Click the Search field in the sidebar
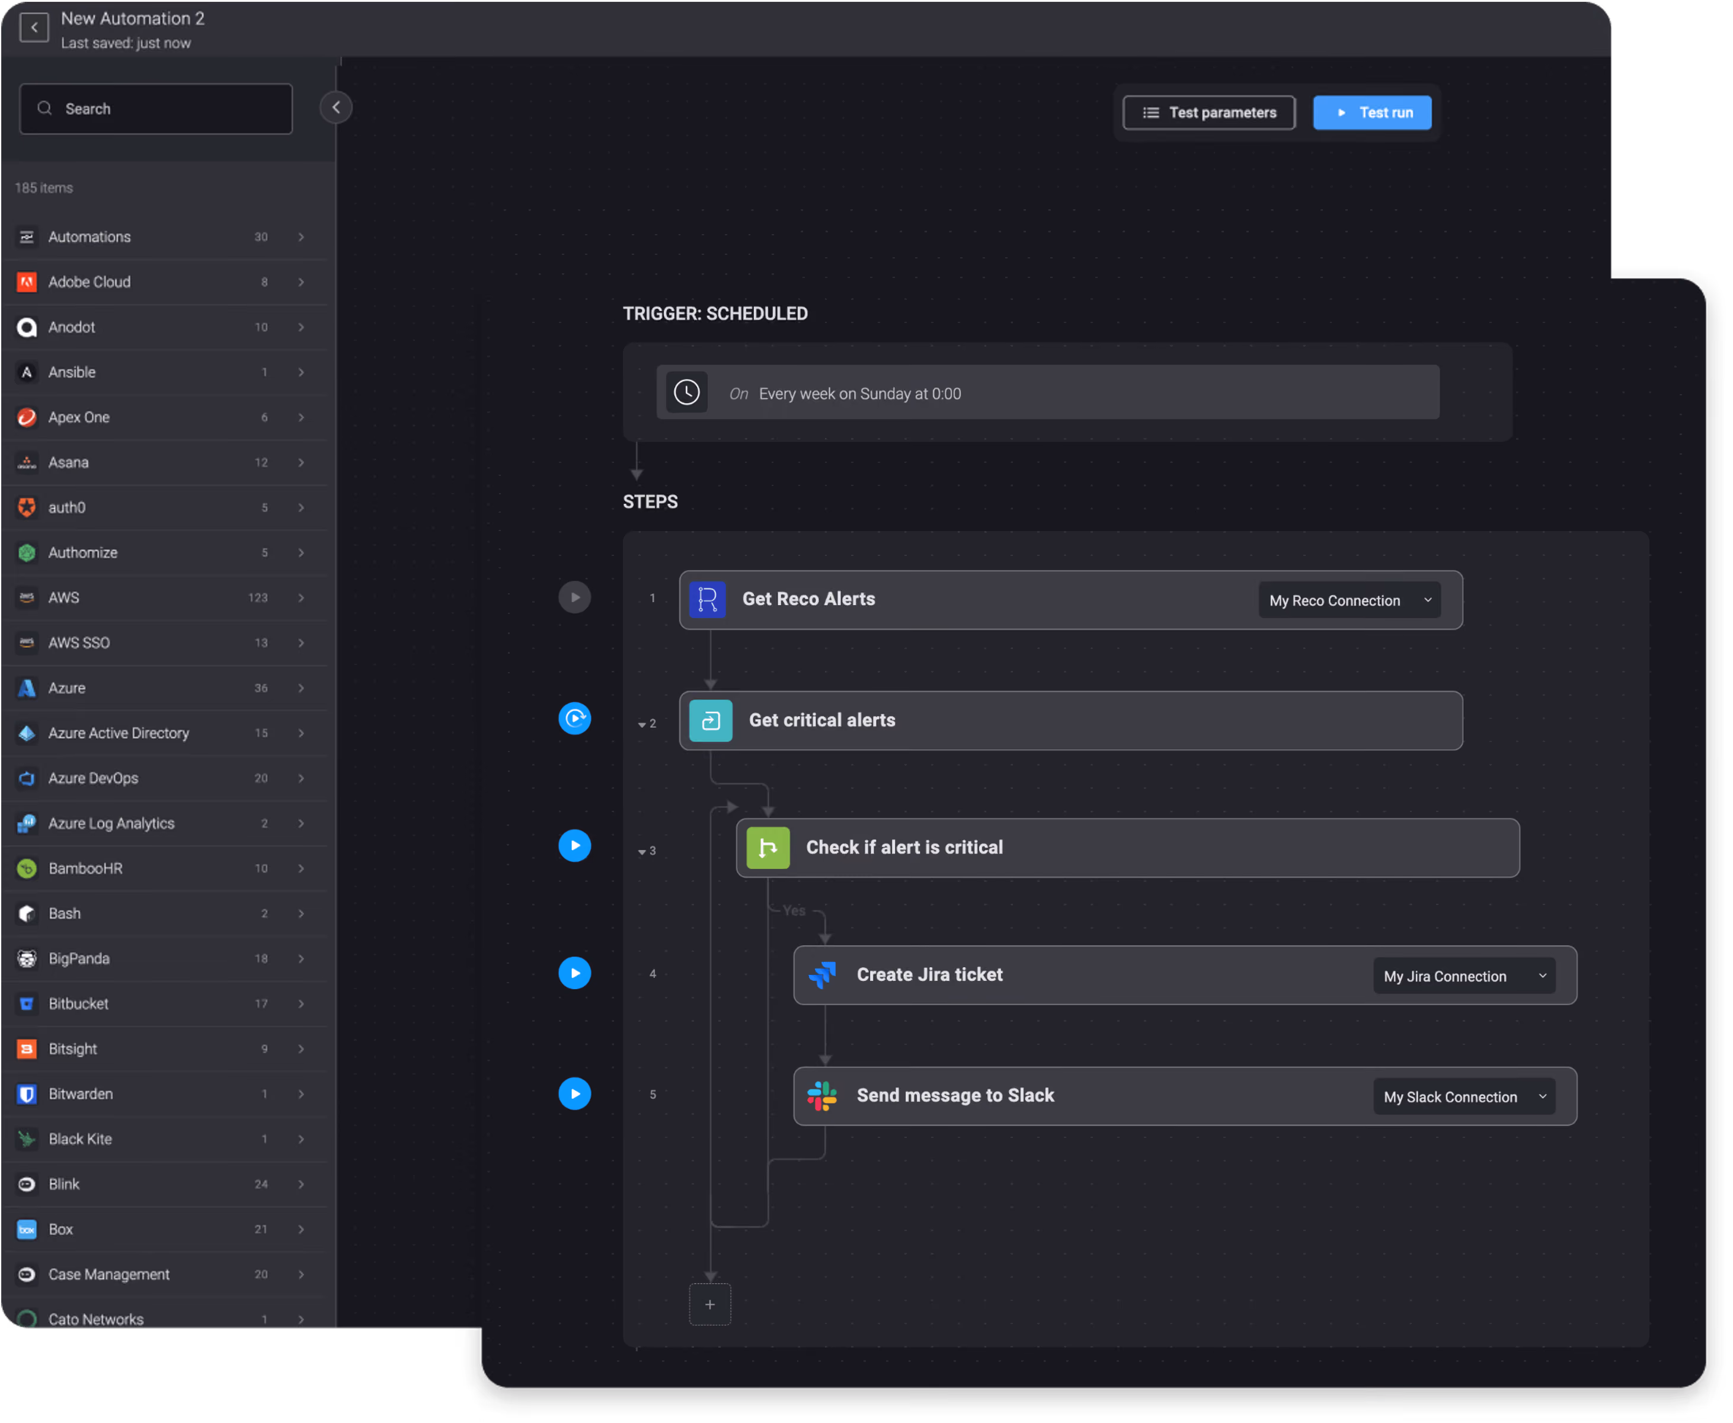 point(156,109)
